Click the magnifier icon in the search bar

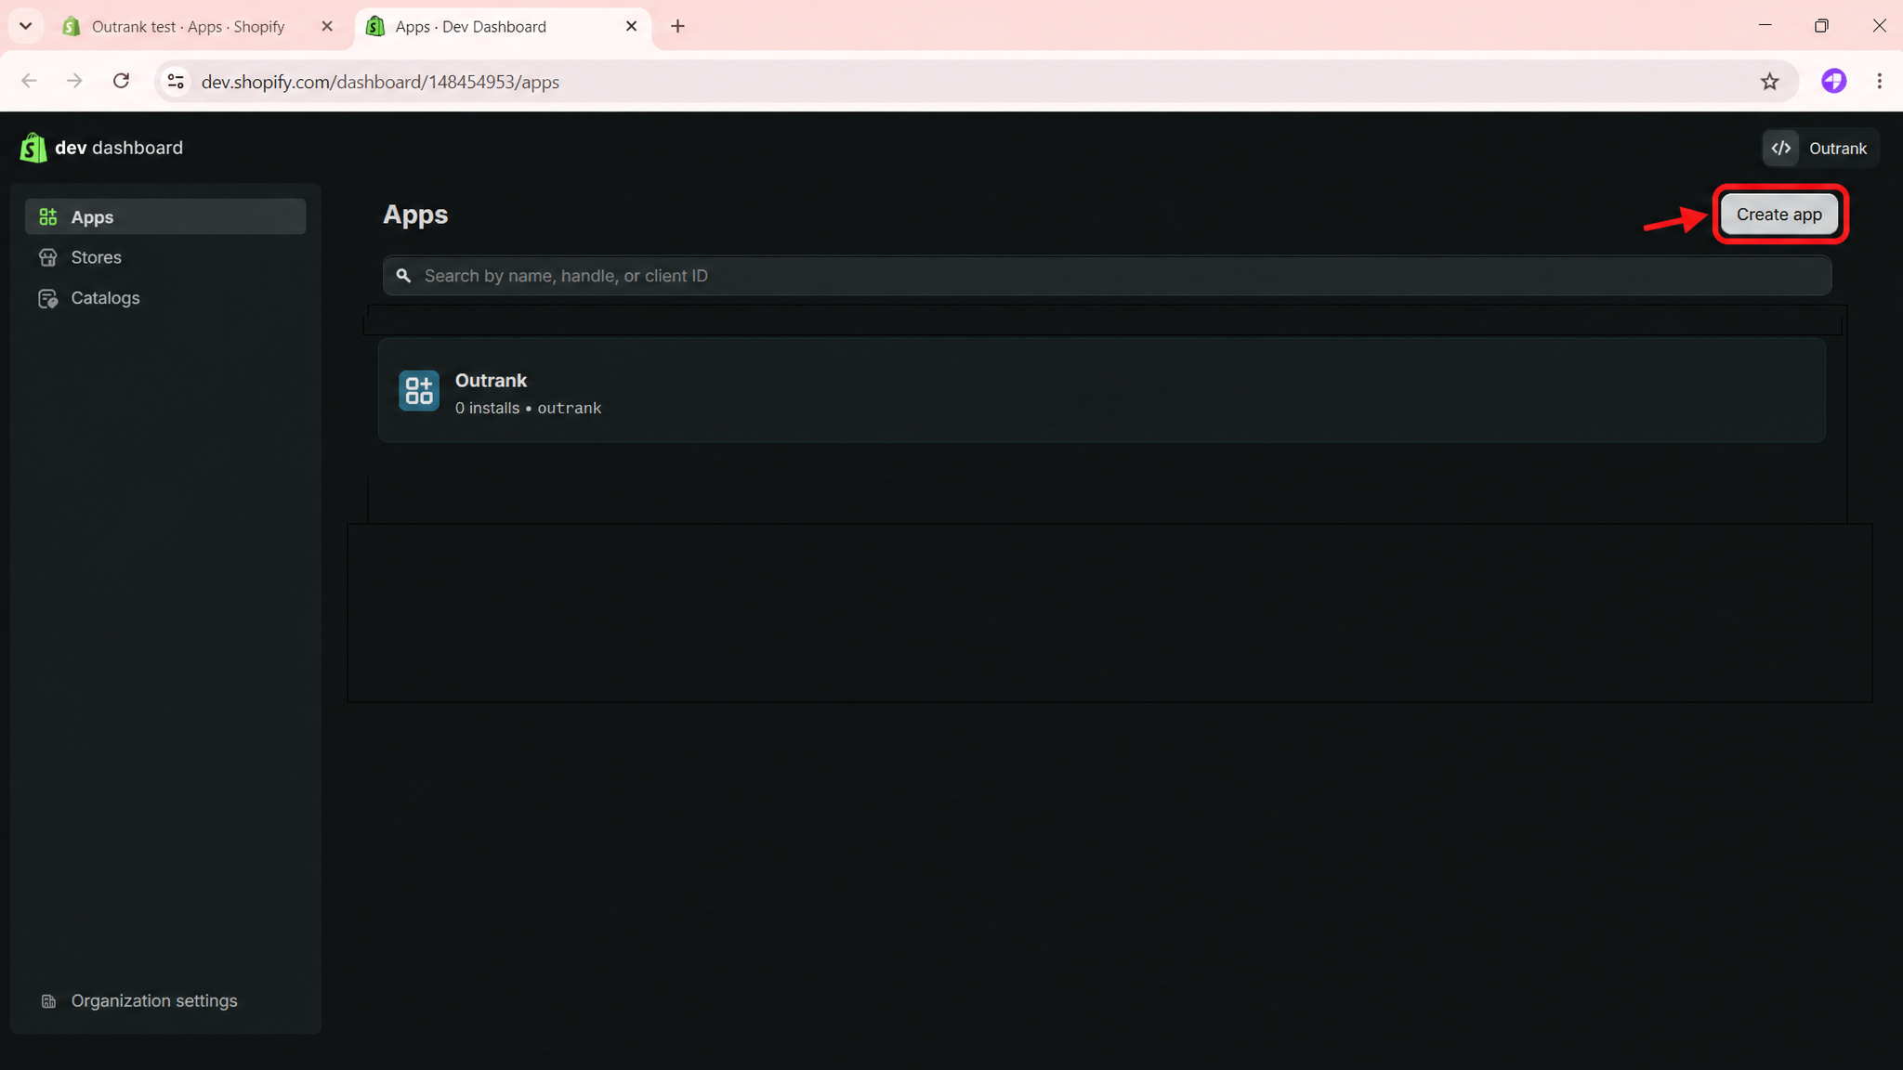tap(403, 276)
